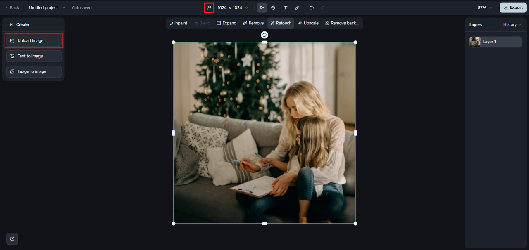
Task: Click the top-left corner handle of the image
Action: click(174, 42)
